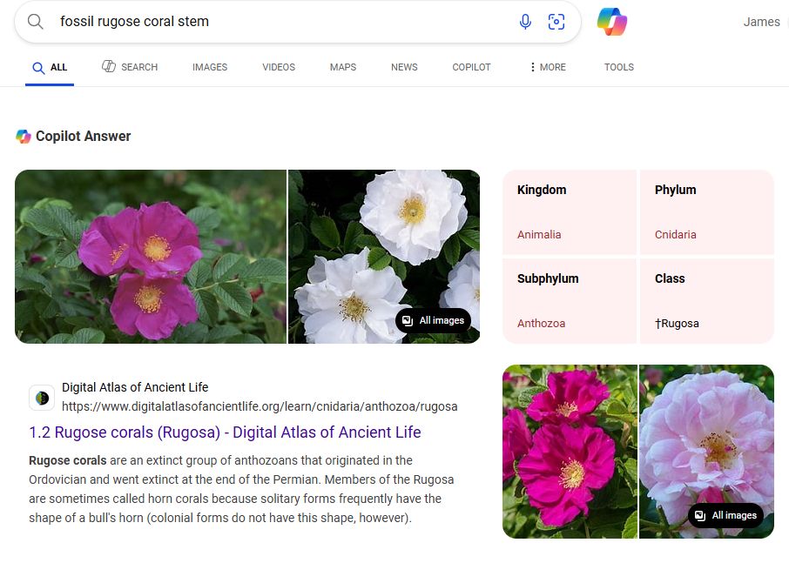Open James account name
Viewport: 789px width, 563px height.
761,22
